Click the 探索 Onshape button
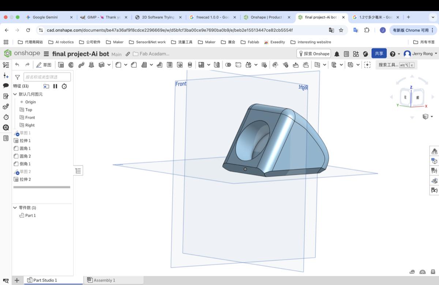Screen dimensions: 439x285 click(314, 54)
